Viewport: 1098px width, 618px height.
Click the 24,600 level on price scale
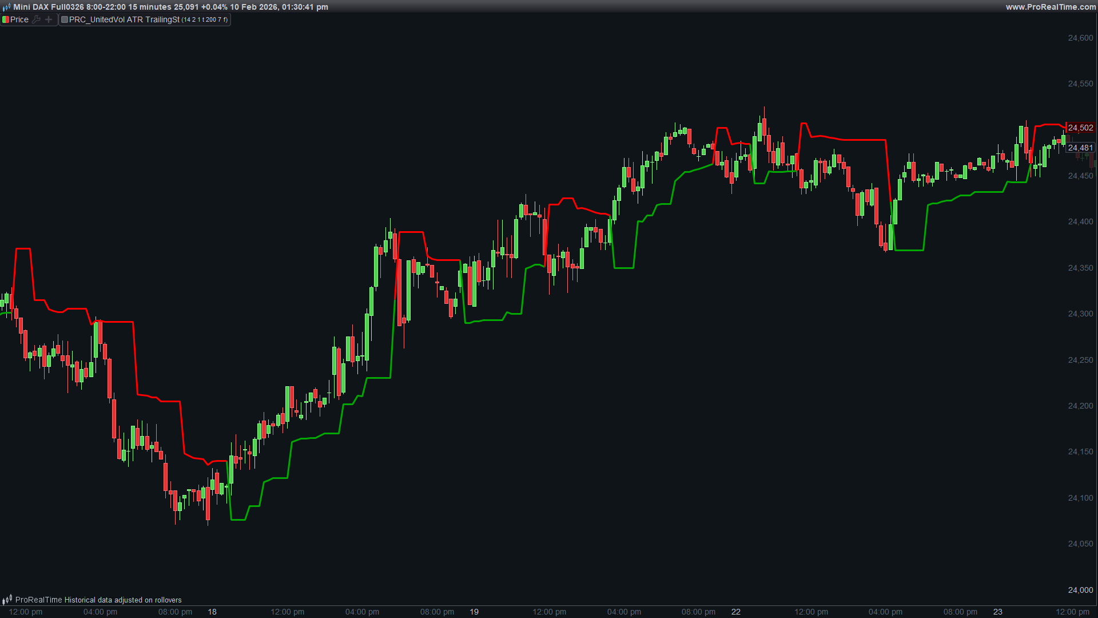point(1080,38)
